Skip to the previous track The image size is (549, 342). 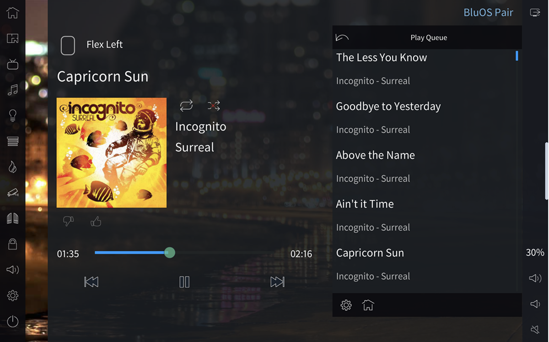(91, 282)
